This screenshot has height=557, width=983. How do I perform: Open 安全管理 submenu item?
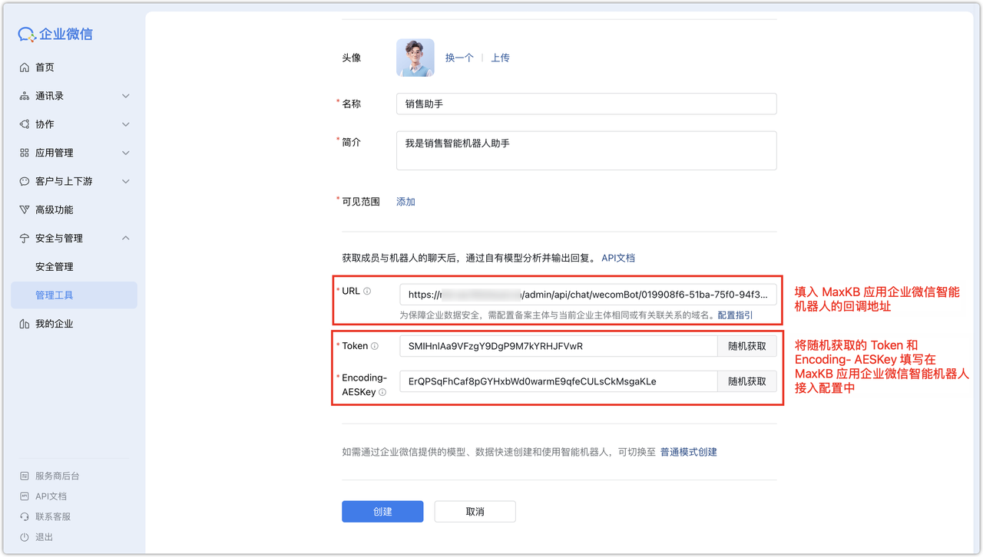click(x=55, y=267)
